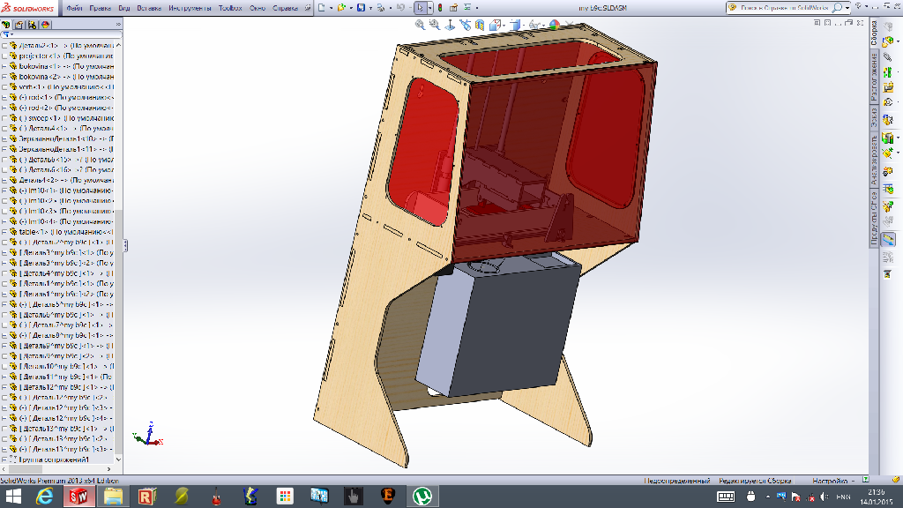Open the Open-file dropdown arrow
903x508 pixels.
351,7
